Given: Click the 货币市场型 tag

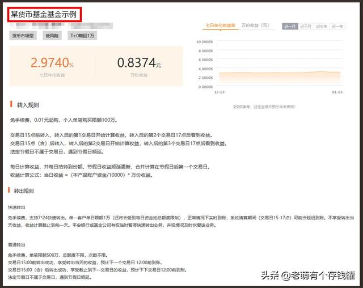Looking at the screenshot, I should click(x=23, y=36).
